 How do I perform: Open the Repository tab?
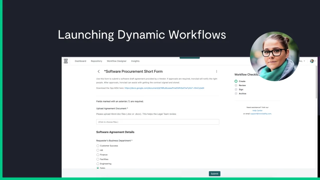pyautogui.click(x=96, y=61)
